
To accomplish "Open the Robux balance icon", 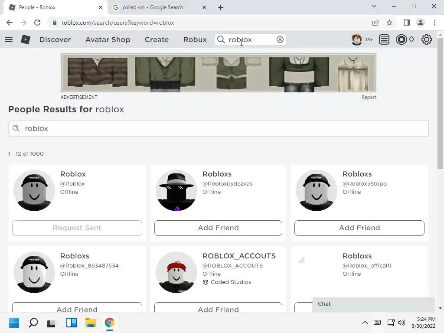I will coord(401,39).
